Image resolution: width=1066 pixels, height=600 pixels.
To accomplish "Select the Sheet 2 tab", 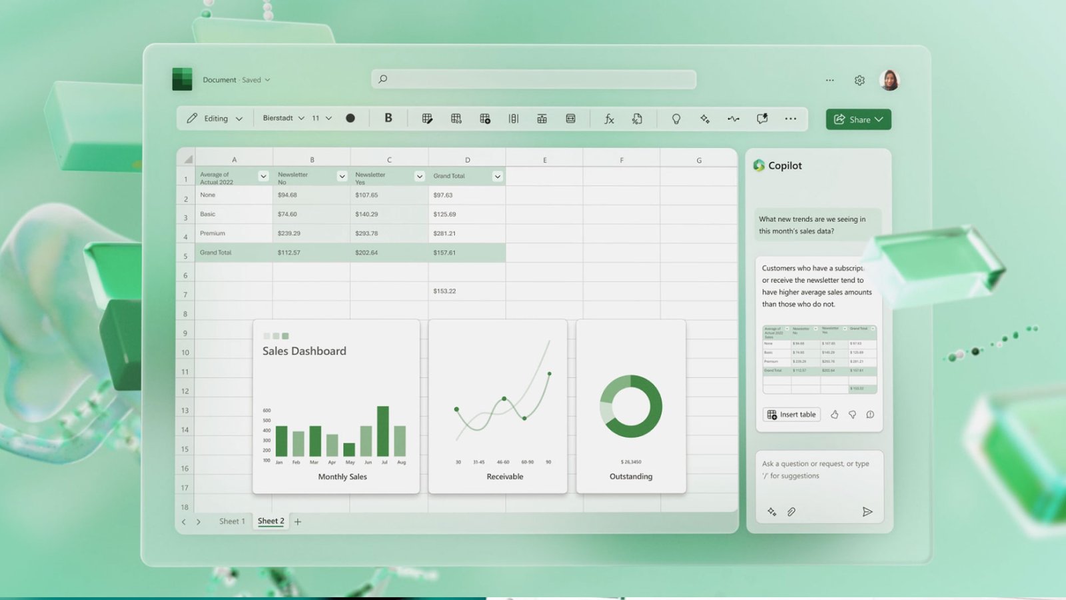I will 270,521.
